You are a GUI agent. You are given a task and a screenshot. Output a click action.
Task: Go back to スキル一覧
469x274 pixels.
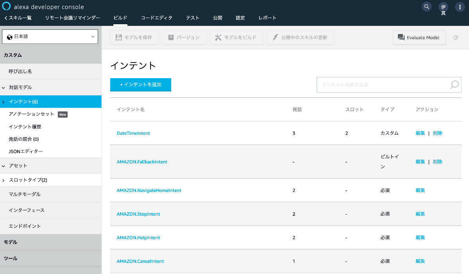(x=18, y=18)
